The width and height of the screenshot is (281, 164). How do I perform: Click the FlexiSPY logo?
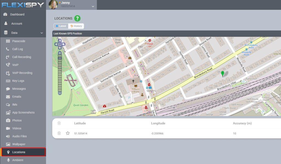(x=23, y=5)
